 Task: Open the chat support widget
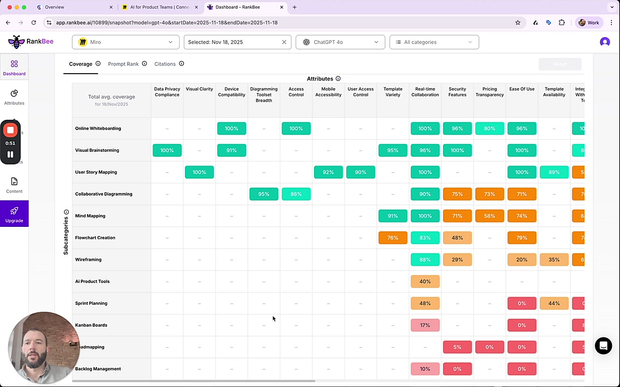603,346
